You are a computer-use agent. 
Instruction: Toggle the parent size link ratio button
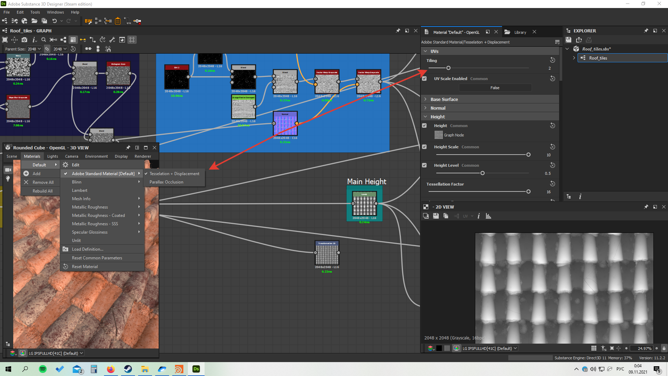click(x=47, y=49)
